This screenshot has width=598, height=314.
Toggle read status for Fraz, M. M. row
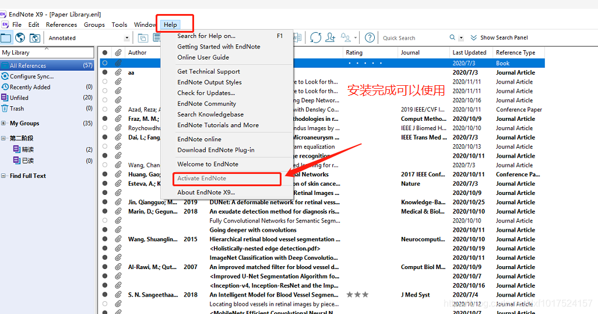pos(105,118)
